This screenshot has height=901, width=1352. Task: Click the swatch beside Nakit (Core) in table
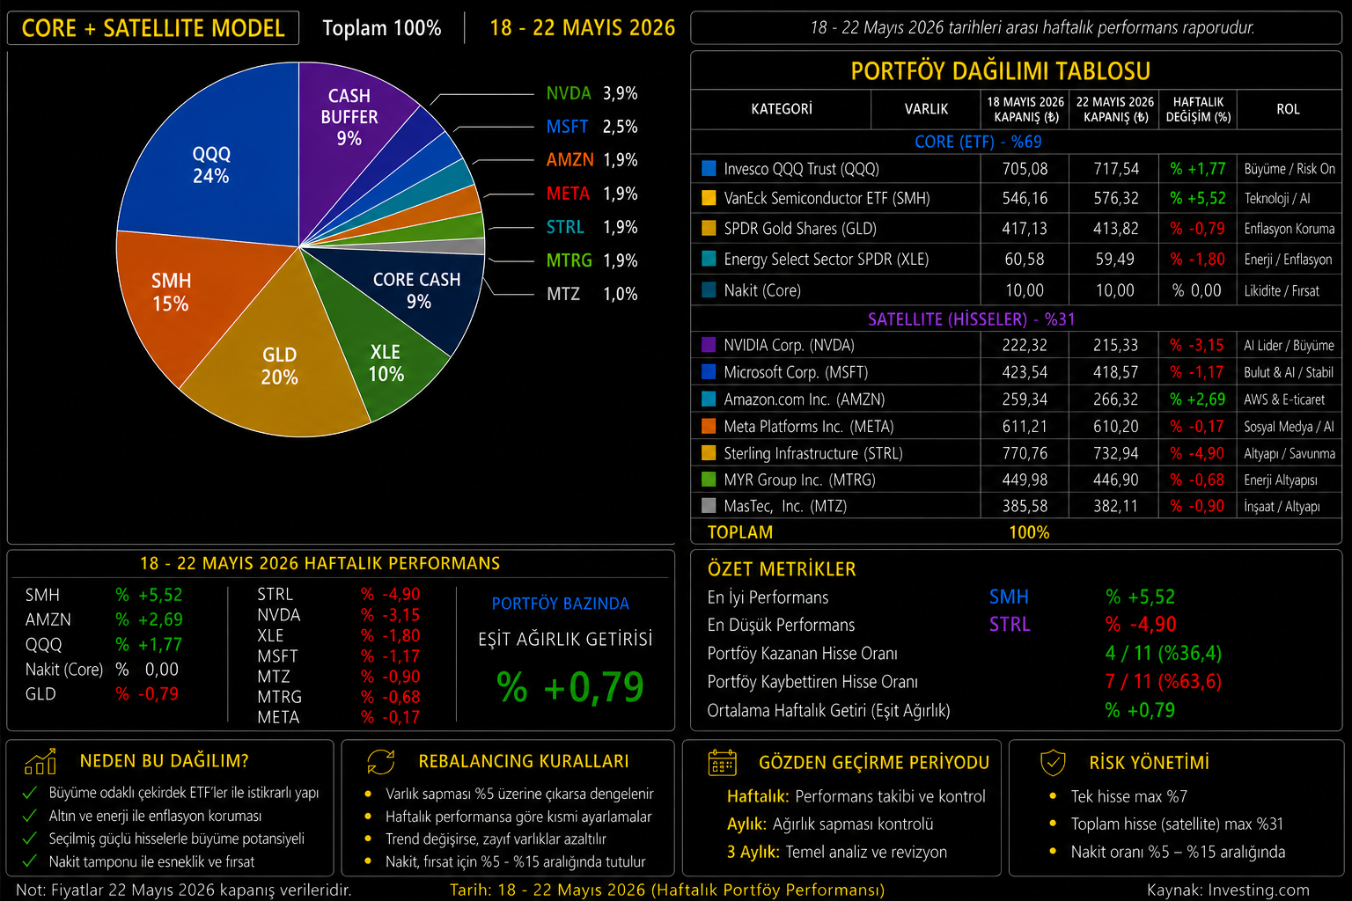[x=709, y=289]
